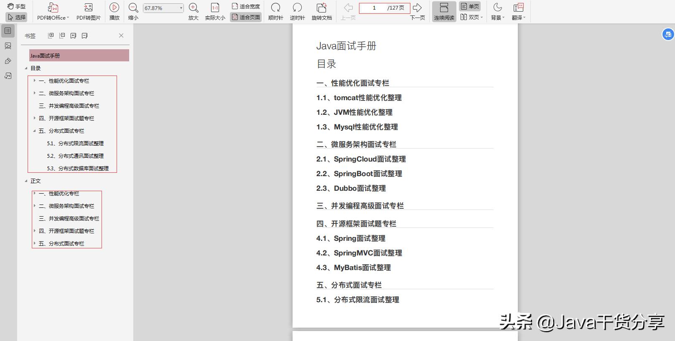Click 2.1、SpringCloud面试整理 on the page
The height and width of the screenshot is (341, 675).
click(361, 159)
